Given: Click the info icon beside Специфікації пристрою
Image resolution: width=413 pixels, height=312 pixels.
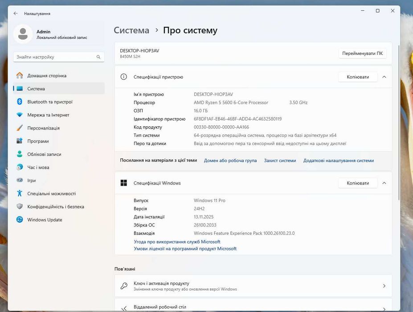Looking at the screenshot, I should 123,77.
